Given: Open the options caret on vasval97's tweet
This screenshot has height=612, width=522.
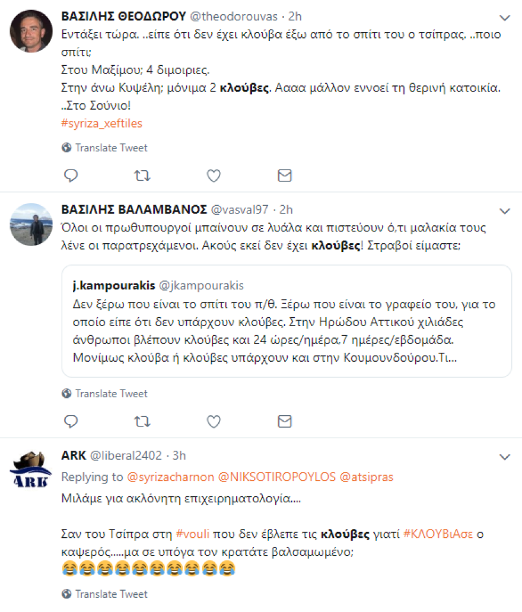Looking at the screenshot, I should point(505,211).
